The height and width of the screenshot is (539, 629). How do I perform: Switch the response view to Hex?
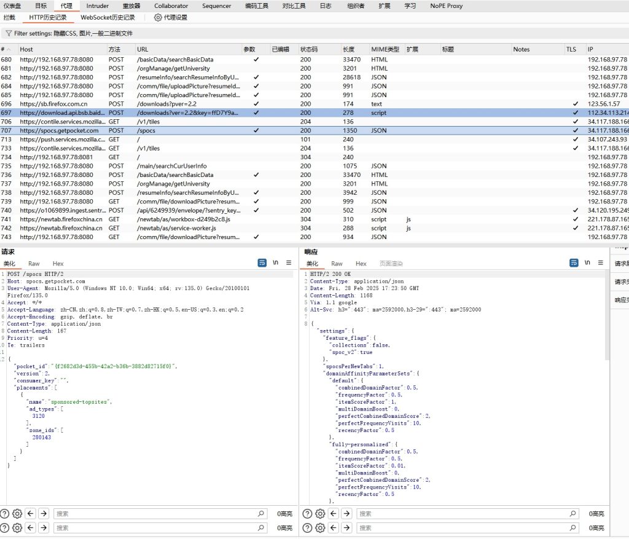click(361, 264)
